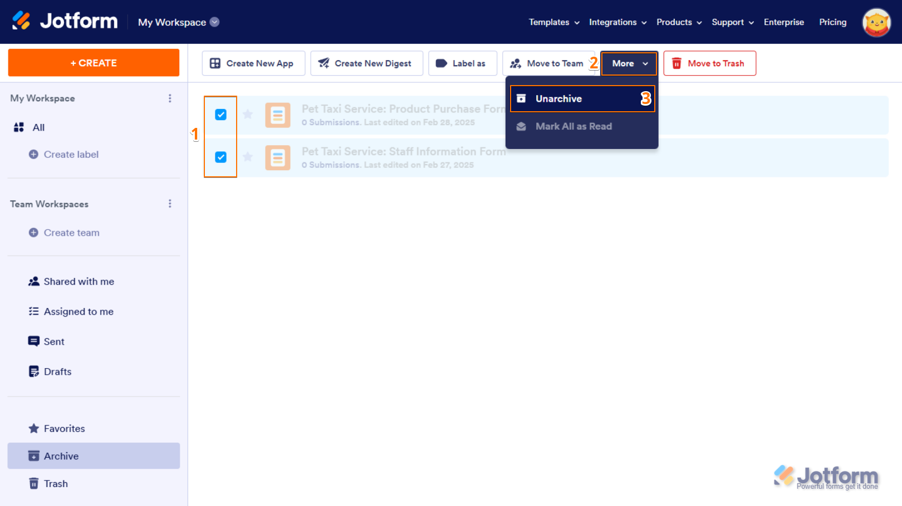
Task: Click the Create New App button
Action: click(x=253, y=63)
